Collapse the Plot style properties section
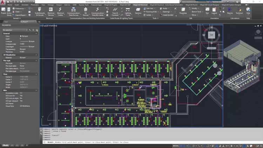This screenshot has height=148, width=263. 36,60
